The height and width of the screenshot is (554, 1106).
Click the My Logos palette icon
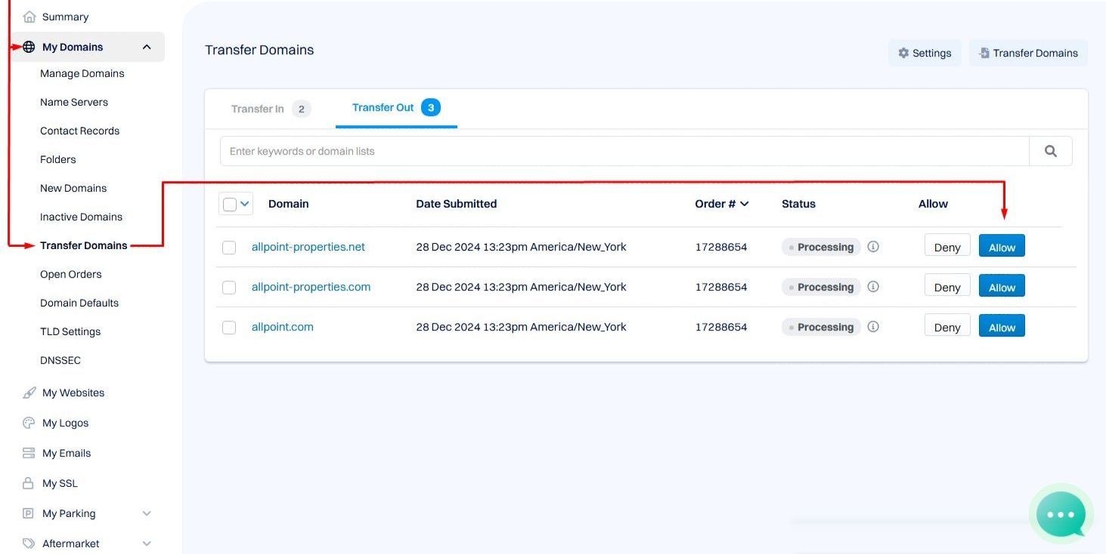click(29, 423)
